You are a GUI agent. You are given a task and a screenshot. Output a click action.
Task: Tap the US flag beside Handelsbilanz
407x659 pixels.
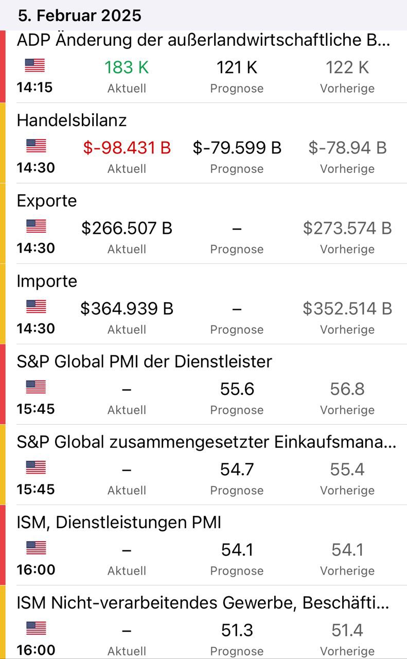click(36, 146)
